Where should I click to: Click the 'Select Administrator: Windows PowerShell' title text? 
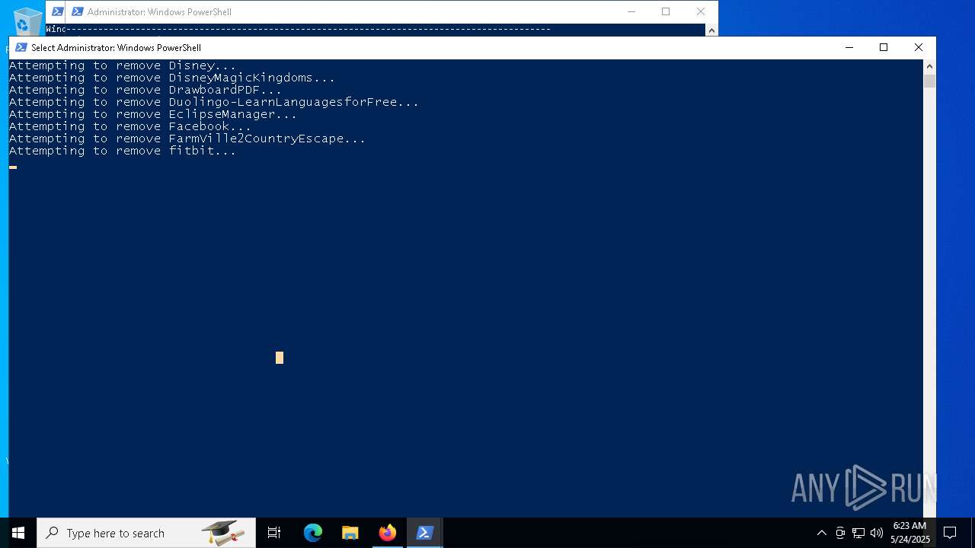pos(116,47)
